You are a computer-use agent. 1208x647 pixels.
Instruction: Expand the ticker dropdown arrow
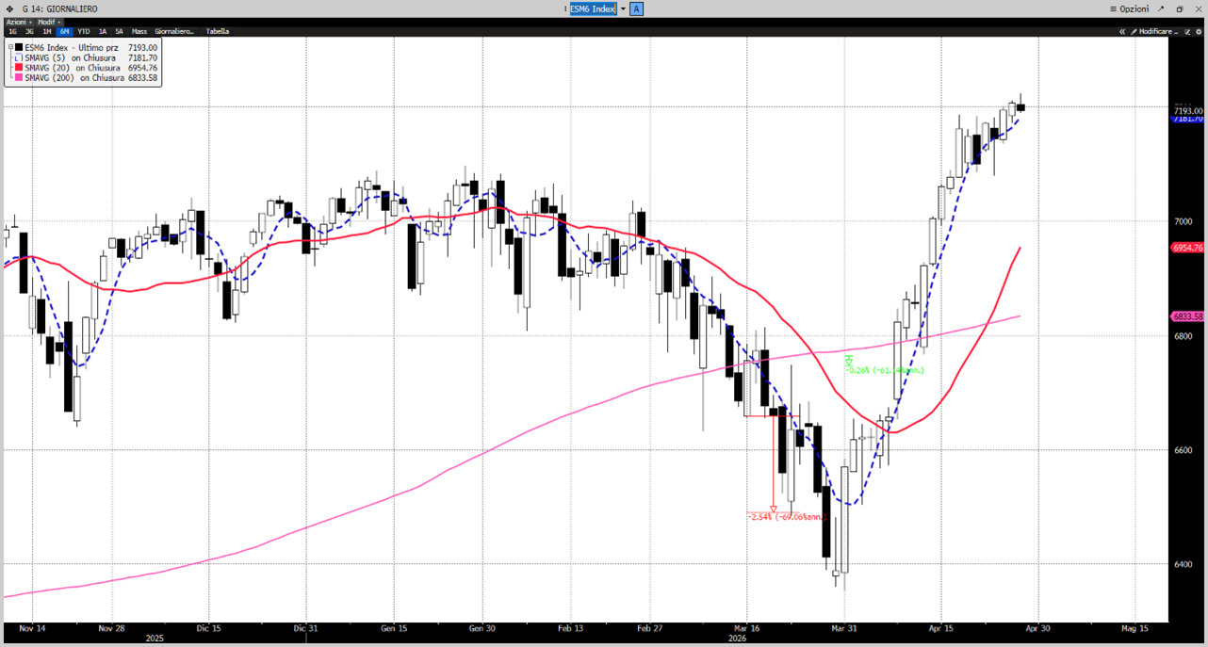[x=623, y=8]
